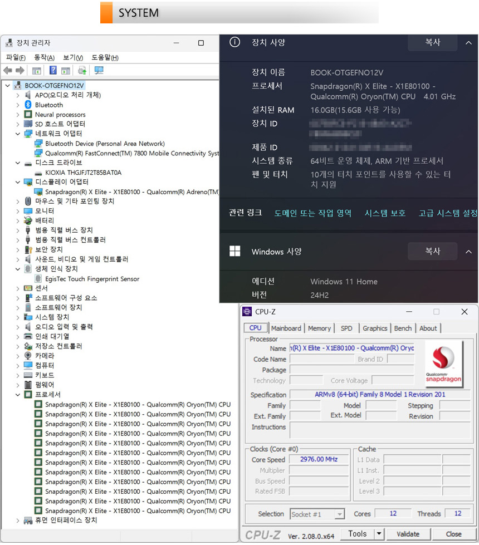Open the 보기(V) menu
The image size is (479, 545).
[x=72, y=57]
